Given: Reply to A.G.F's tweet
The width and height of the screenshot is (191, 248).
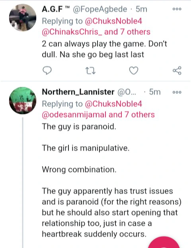Looking at the screenshot, I should pyautogui.click(x=47, y=70).
